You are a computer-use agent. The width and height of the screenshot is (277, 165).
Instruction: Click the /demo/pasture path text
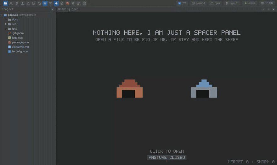[28, 15]
